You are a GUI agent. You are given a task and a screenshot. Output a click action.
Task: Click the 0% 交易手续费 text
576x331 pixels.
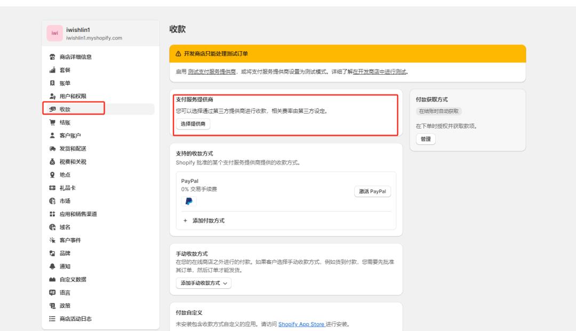click(x=199, y=189)
